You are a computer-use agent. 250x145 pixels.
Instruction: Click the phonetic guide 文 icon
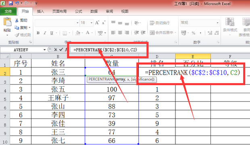(x=100, y=33)
